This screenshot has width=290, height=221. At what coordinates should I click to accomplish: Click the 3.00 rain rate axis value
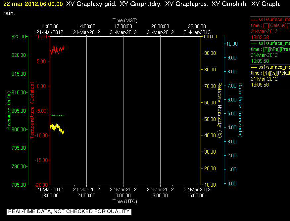point(232,142)
